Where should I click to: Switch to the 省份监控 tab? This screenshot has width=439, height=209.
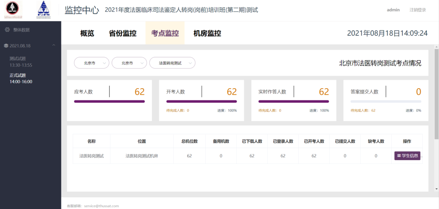pyautogui.click(x=123, y=34)
